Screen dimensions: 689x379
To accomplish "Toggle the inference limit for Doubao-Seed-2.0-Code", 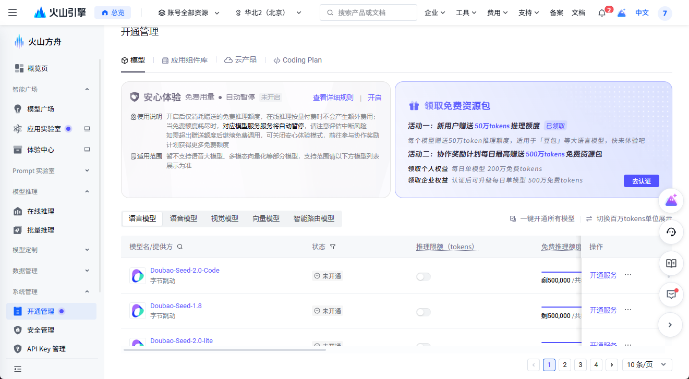I will click(x=424, y=277).
